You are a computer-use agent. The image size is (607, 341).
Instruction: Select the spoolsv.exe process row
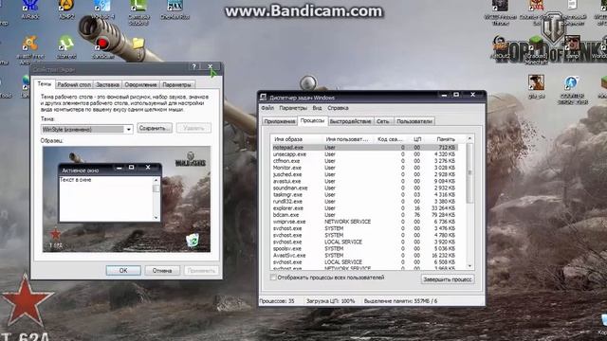pyautogui.click(x=364, y=248)
